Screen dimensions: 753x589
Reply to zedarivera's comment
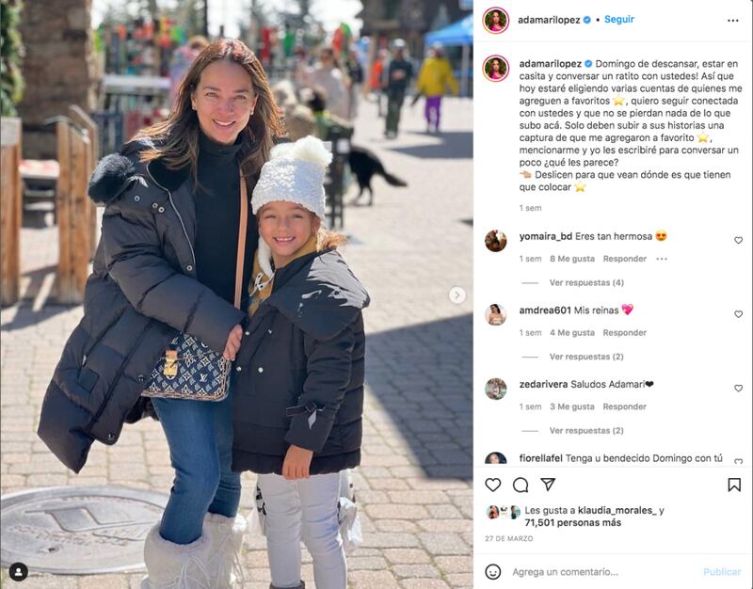click(624, 406)
